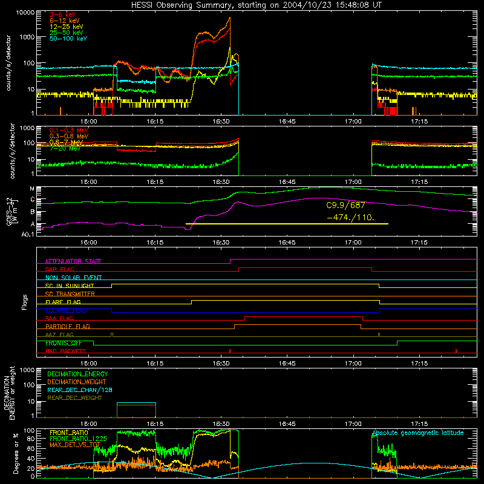This screenshot has width=484, height=484.
Task: Click the 17:00 time label under GOES panel
Action: click(353, 243)
